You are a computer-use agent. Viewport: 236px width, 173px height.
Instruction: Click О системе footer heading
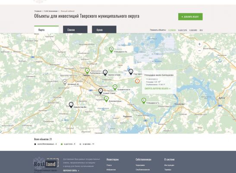tap(169, 160)
